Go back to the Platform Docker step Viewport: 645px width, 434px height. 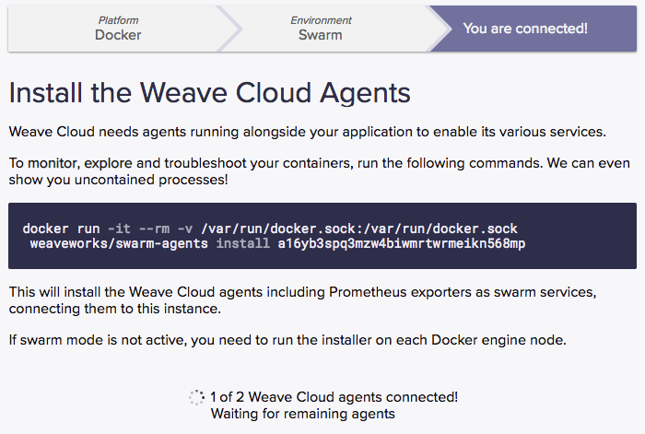(118, 29)
